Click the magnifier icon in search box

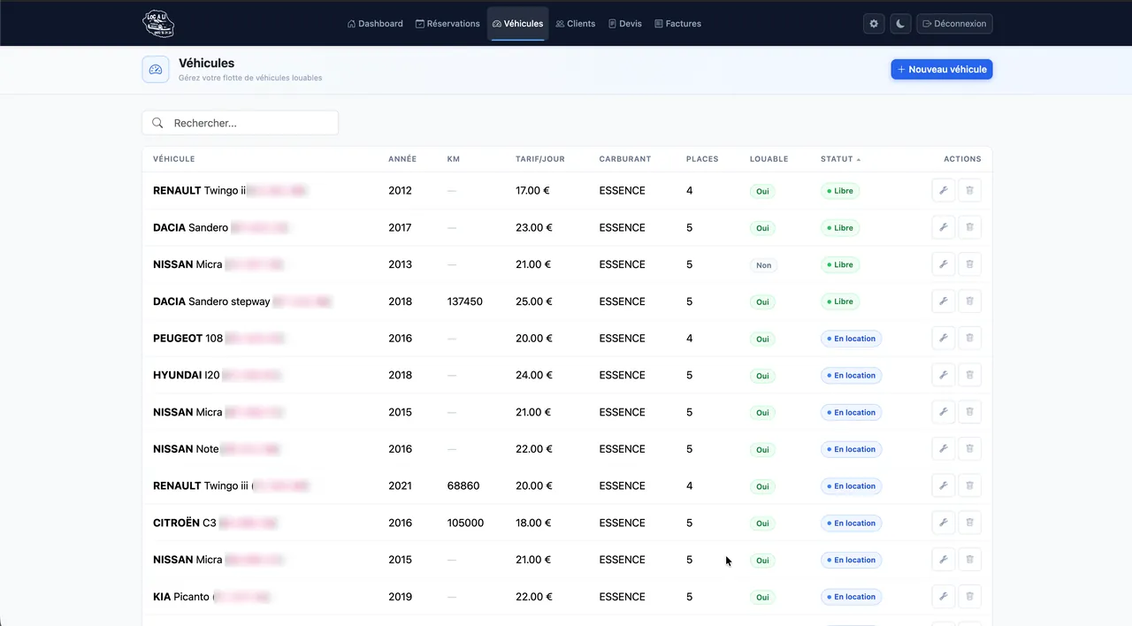point(157,123)
